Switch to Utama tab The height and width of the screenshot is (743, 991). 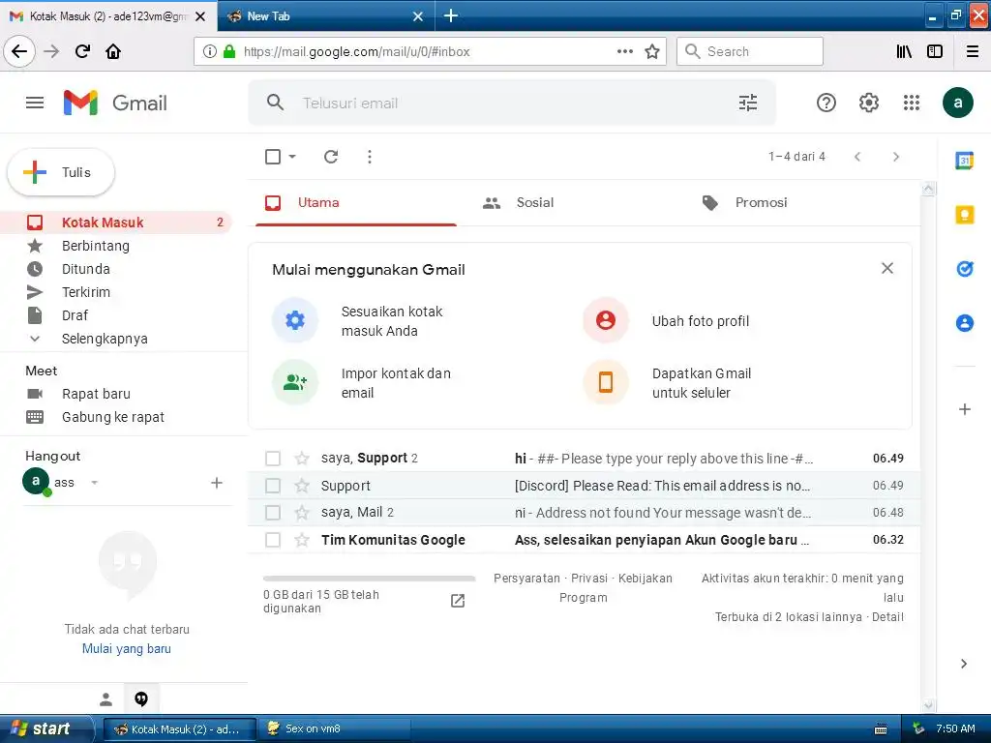[x=356, y=203]
